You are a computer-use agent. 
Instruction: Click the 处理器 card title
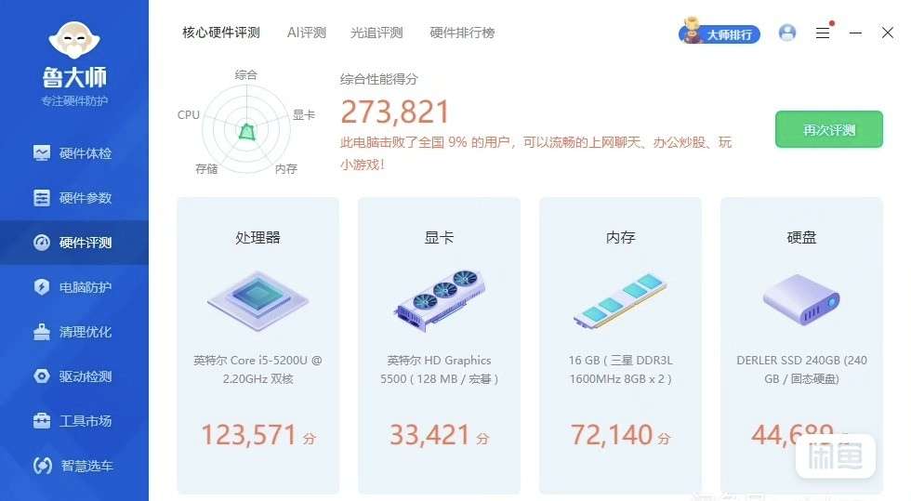pos(258,237)
